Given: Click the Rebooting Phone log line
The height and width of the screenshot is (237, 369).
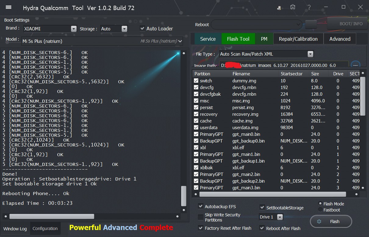Looking at the screenshot, I should (x=36, y=193).
